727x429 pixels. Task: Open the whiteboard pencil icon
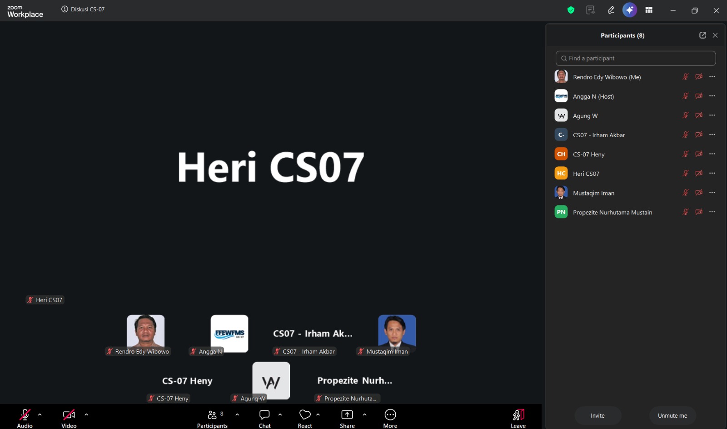pos(611,10)
